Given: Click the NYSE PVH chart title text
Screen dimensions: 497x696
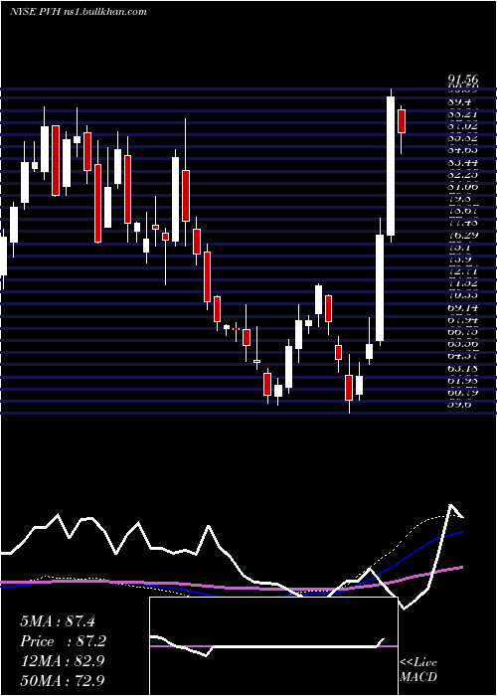Looking at the screenshot, I should (x=79, y=12).
